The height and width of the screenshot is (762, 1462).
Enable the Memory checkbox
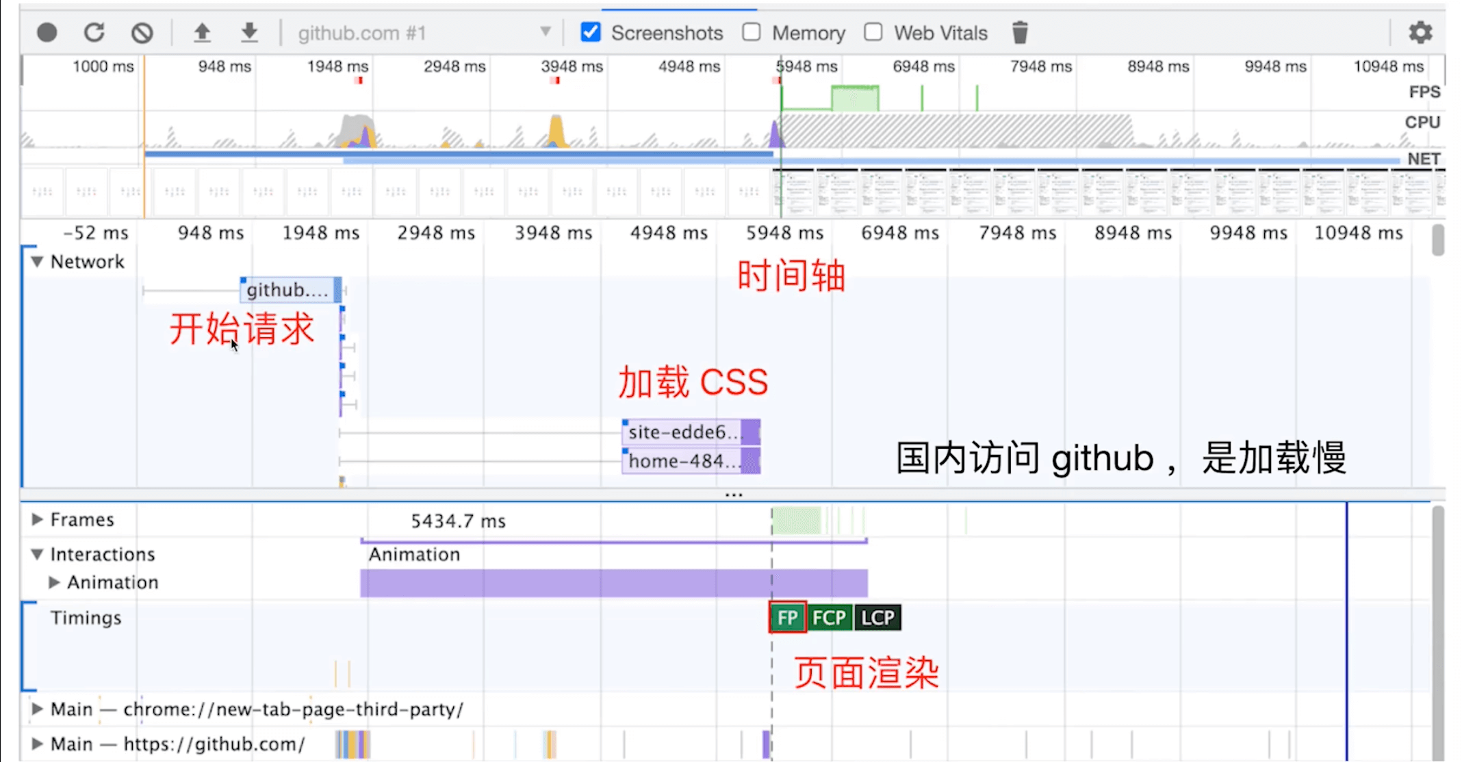click(x=752, y=32)
